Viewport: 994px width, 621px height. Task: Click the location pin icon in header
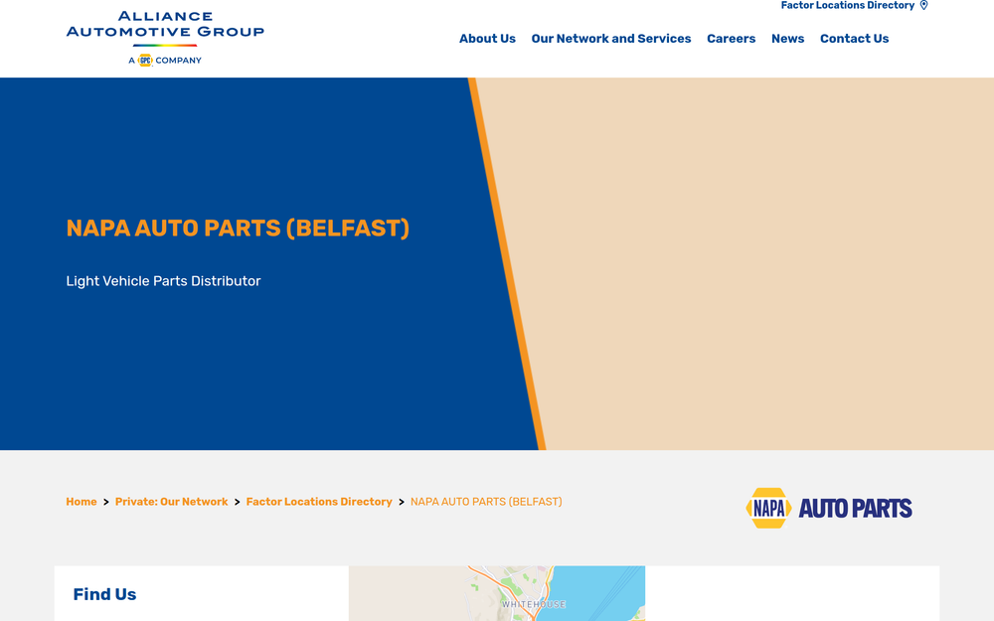pyautogui.click(x=923, y=6)
